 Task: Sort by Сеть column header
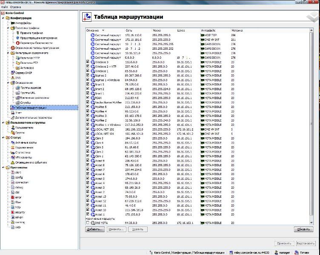(138, 30)
